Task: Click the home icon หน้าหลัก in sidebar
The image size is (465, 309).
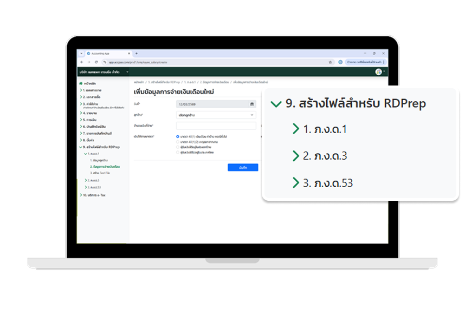Action: (81, 83)
